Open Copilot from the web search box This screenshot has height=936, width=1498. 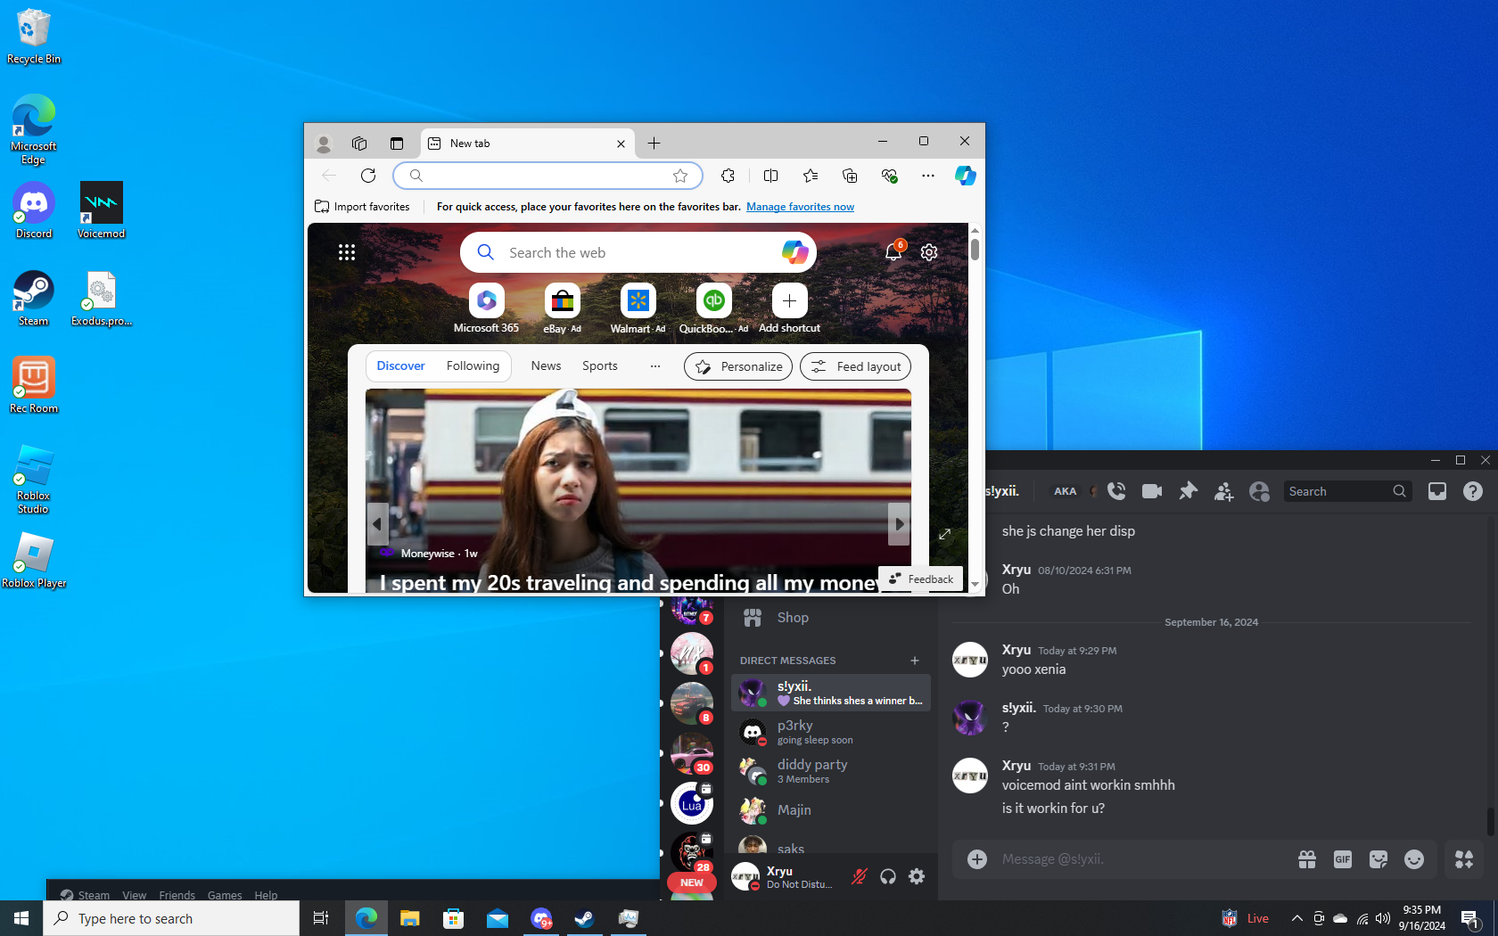tap(794, 252)
